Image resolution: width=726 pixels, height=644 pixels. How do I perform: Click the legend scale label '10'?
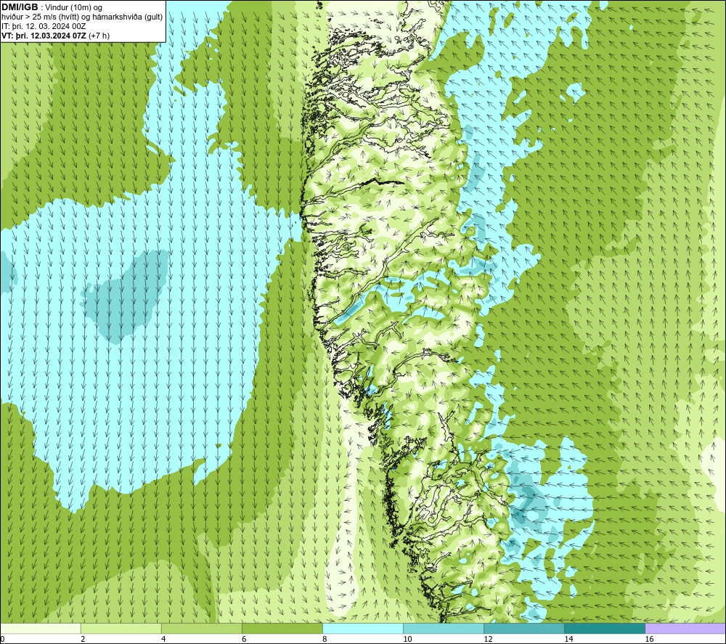point(407,640)
